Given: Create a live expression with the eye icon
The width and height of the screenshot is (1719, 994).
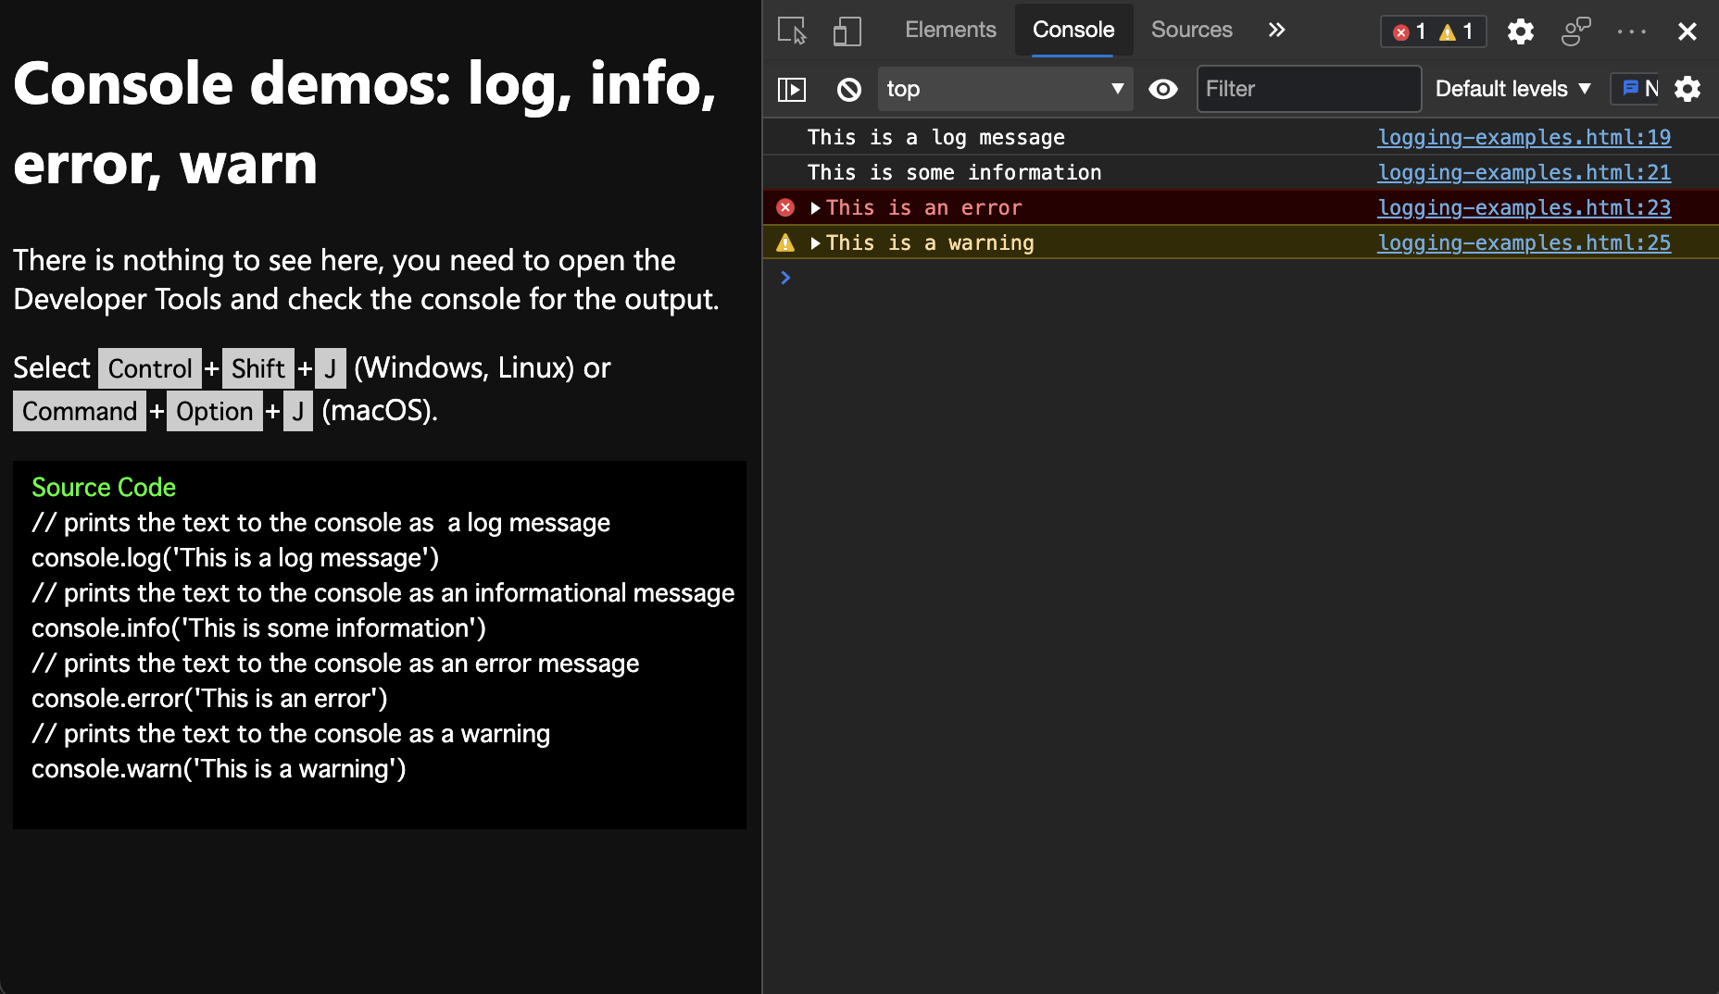Looking at the screenshot, I should pyautogui.click(x=1163, y=89).
